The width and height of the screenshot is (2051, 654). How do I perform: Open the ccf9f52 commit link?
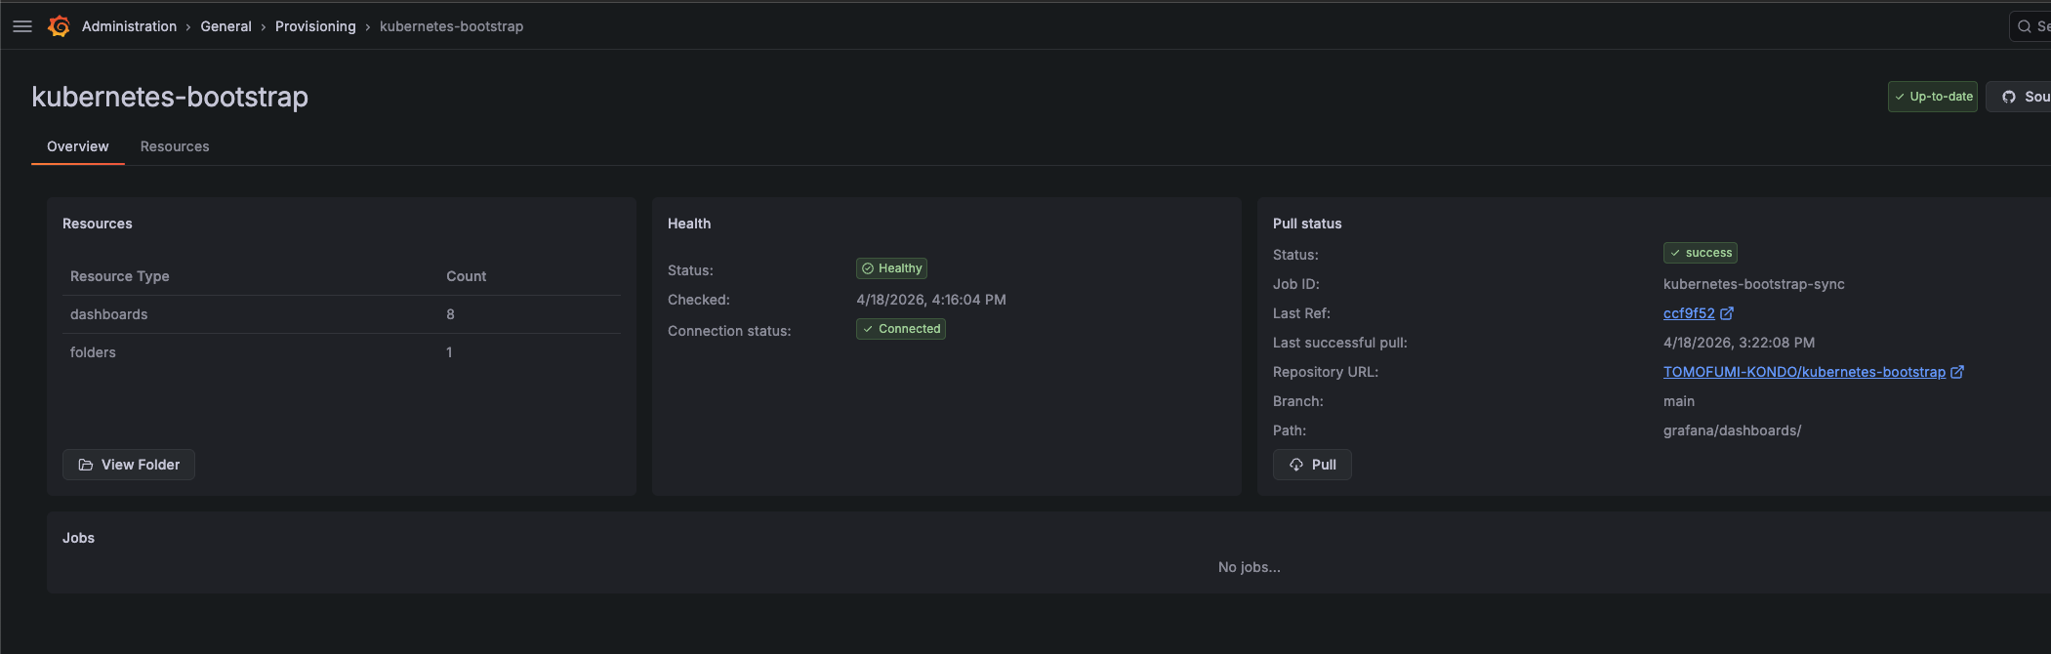click(x=1688, y=313)
